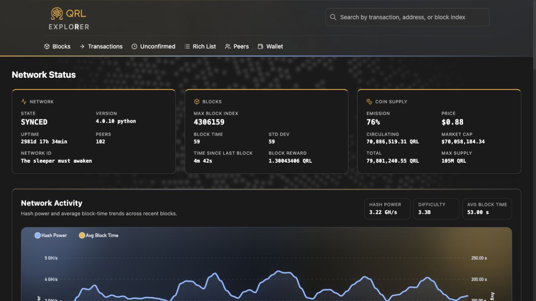Click the chart subtitle about hash power trends
This screenshot has height=301, width=536.
[99, 214]
